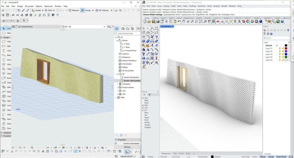The height and width of the screenshot is (158, 294).
Task: Enable the Near osnap checkbox
Action: point(143,101)
